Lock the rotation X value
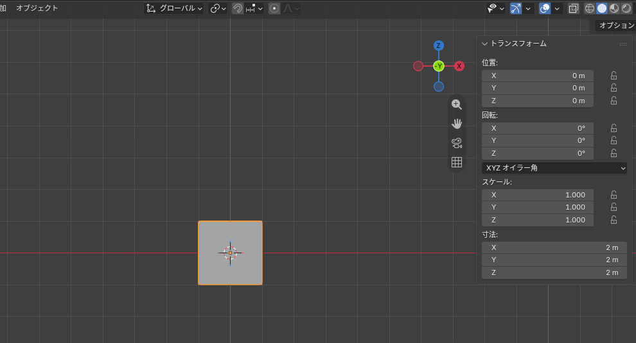The image size is (636, 343). click(614, 128)
